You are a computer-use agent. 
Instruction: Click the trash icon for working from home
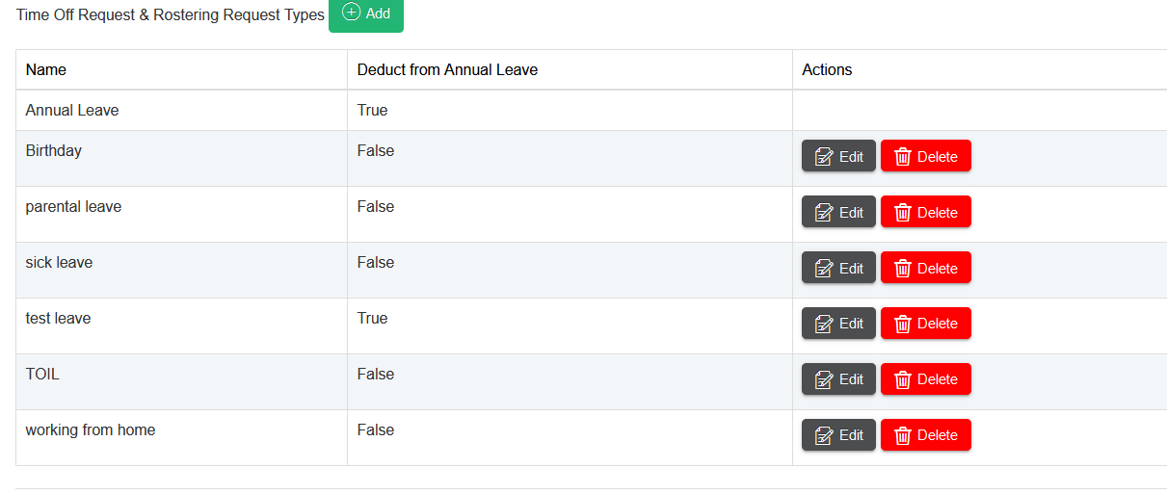[x=903, y=436]
